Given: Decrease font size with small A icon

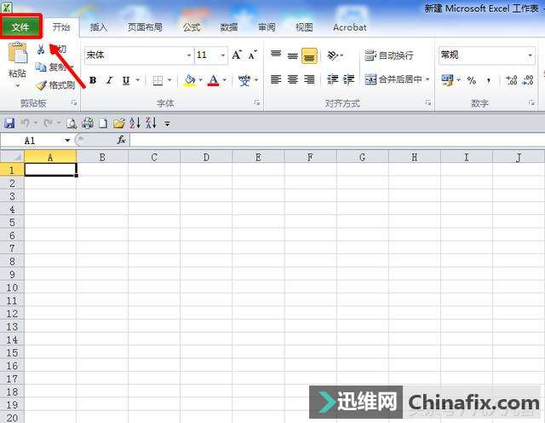Looking at the screenshot, I should coord(253,55).
